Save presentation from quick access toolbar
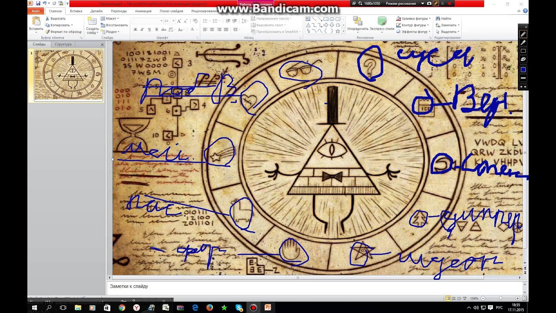This screenshot has width=556, height=313. (38, 3)
